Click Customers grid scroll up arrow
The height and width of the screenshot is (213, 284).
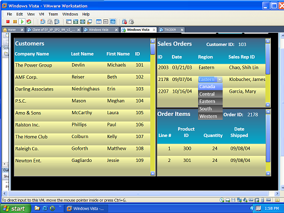click(x=153, y=41)
